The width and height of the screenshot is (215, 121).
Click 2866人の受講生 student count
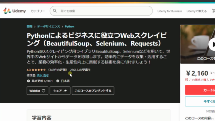[80, 70]
